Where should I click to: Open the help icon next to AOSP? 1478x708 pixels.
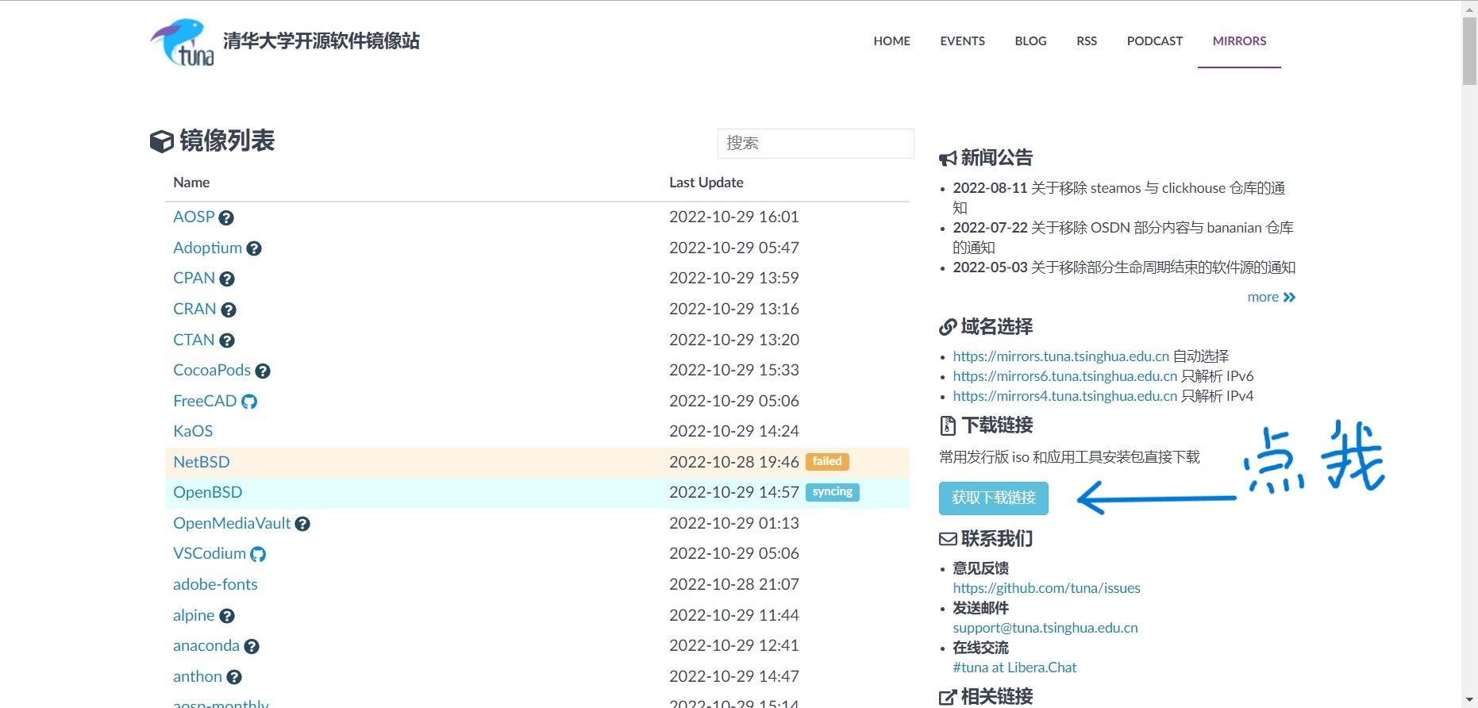click(226, 217)
